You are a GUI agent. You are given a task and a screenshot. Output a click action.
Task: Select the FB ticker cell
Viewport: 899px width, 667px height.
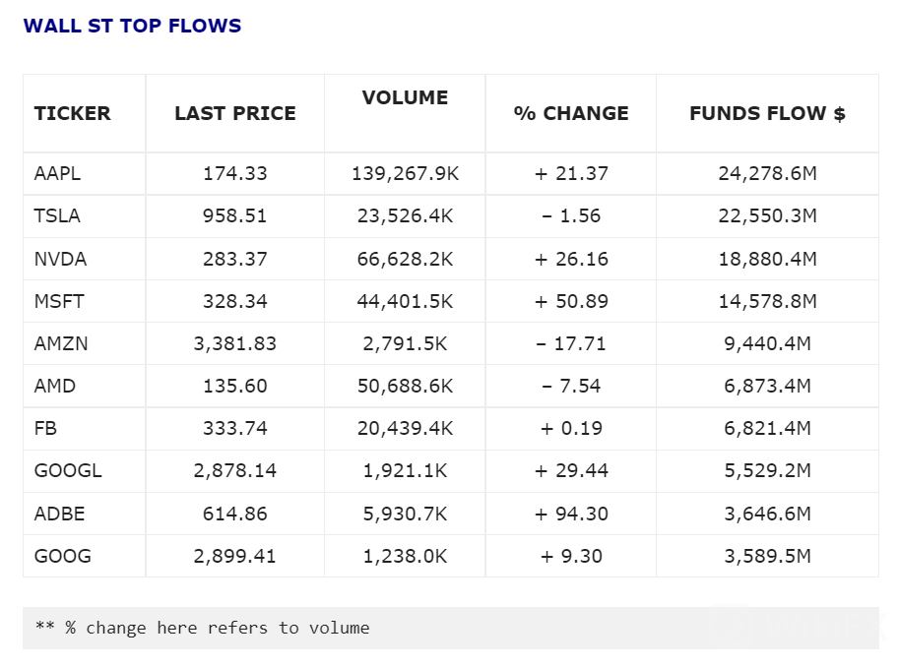click(x=45, y=428)
